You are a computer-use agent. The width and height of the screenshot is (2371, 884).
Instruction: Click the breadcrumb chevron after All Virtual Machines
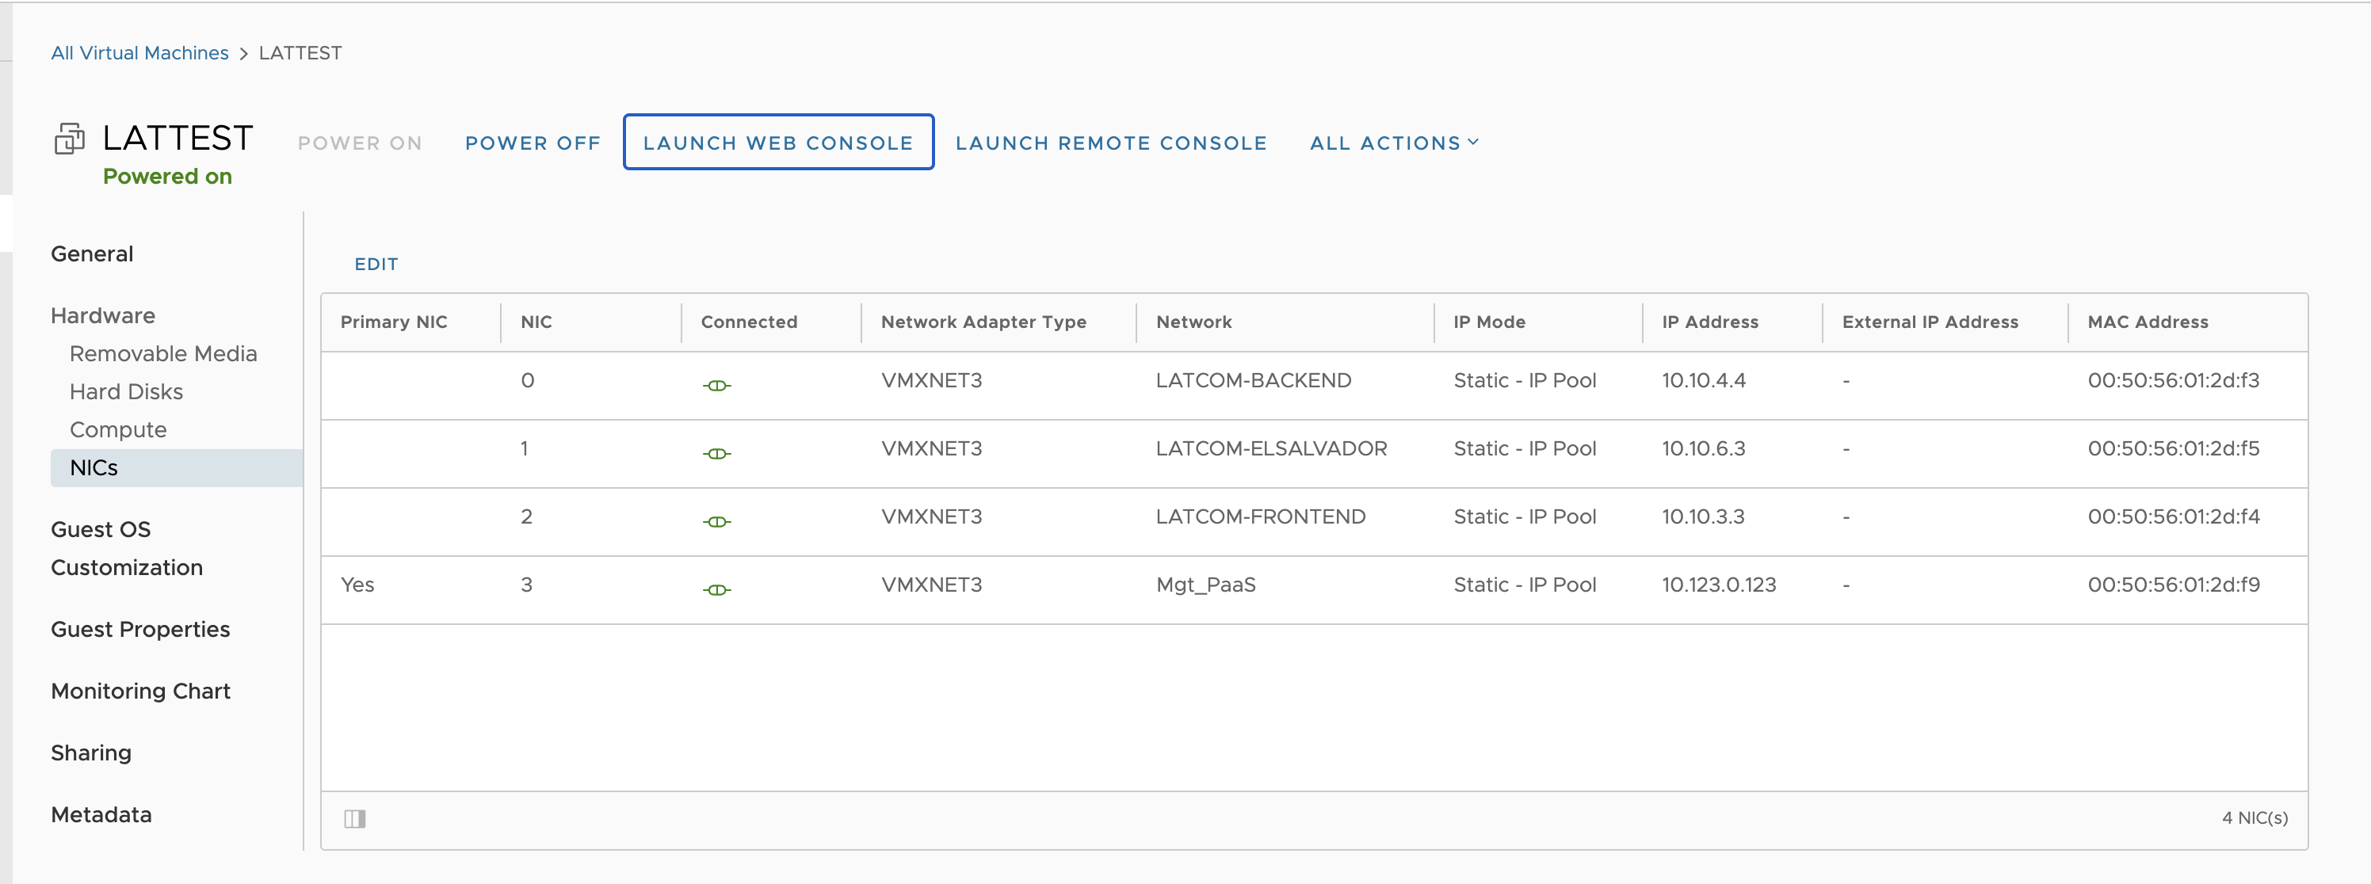(244, 55)
